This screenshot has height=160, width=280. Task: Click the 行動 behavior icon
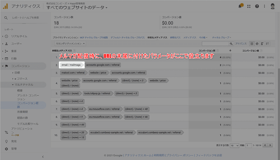[x=6, y=58]
